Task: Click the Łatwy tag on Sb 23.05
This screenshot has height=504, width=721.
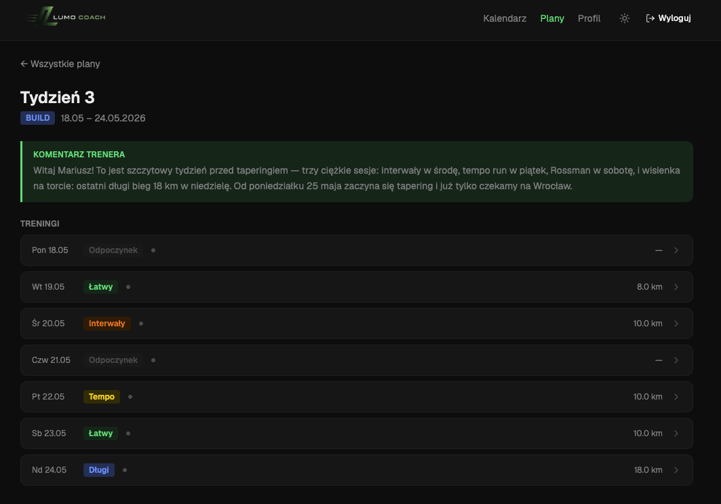Action: 100,433
